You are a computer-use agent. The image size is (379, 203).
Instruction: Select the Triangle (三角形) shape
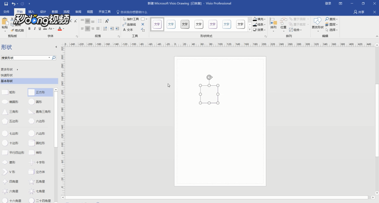pos(10,112)
